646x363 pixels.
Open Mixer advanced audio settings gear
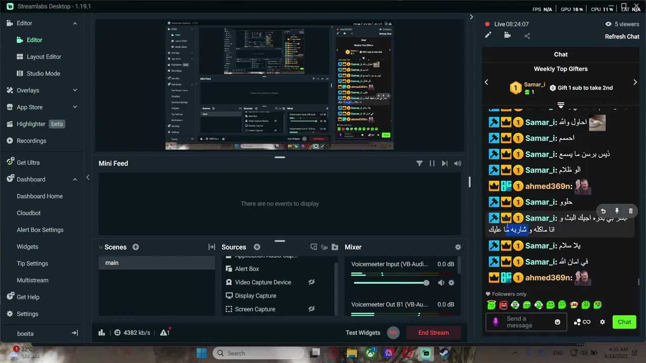click(x=458, y=247)
